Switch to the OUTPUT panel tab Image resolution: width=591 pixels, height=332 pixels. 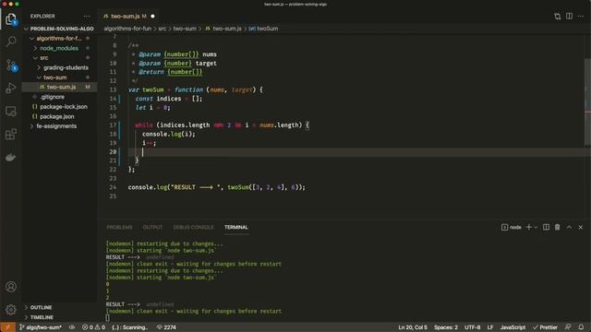(x=152, y=227)
